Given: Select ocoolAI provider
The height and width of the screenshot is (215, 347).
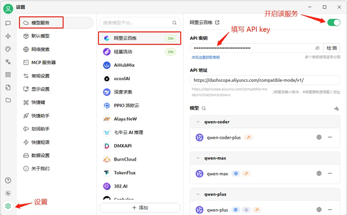Looking at the screenshot, I should click(140, 78).
